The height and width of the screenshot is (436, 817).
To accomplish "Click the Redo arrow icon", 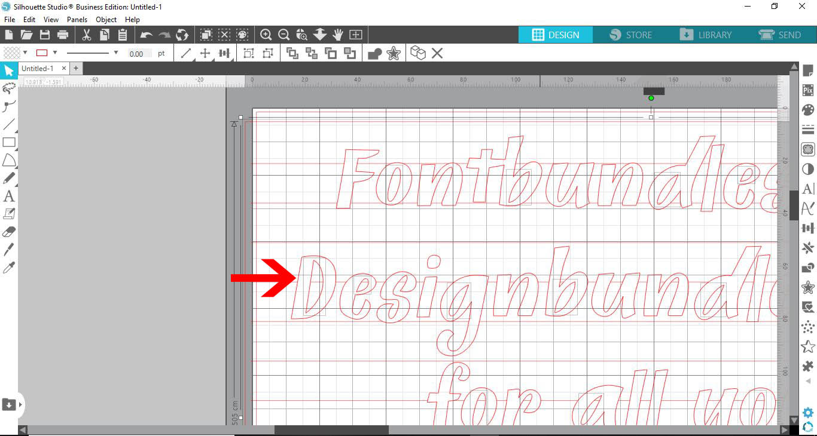I will click(164, 35).
